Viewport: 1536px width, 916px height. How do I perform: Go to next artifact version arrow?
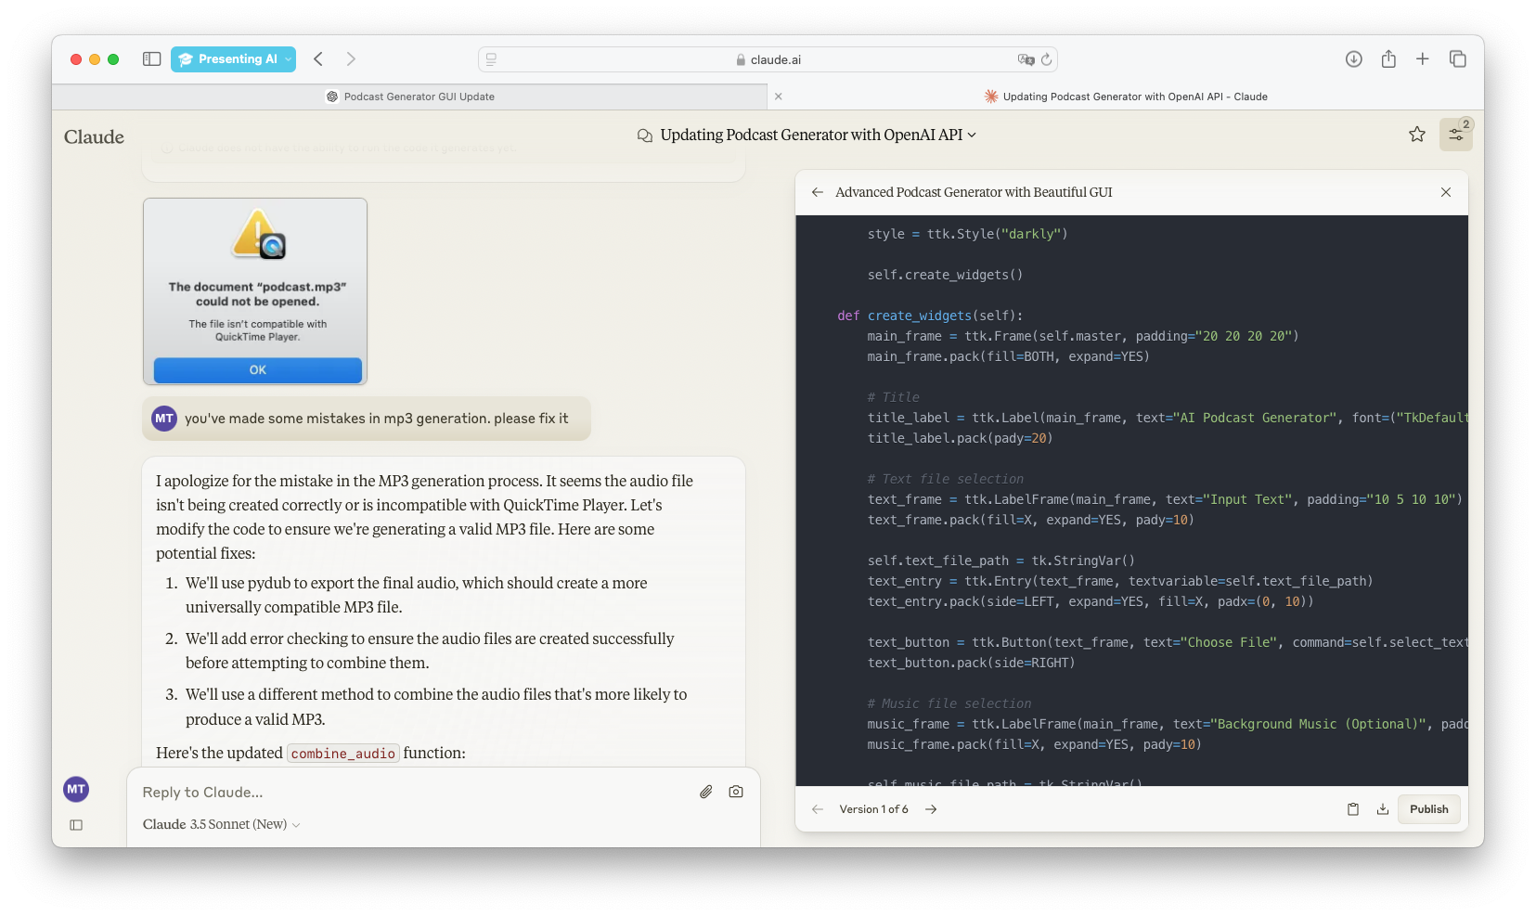pyautogui.click(x=931, y=809)
